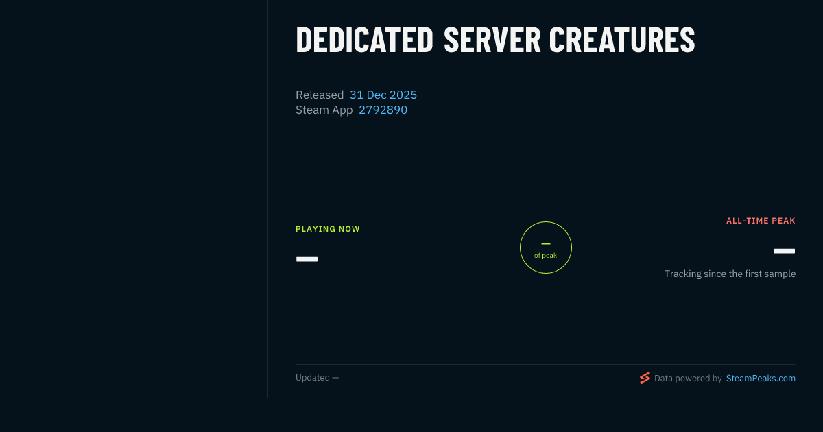The height and width of the screenshot is (432, 823).
Task: Click the All-Time Peak label
Action: [761, 221]
